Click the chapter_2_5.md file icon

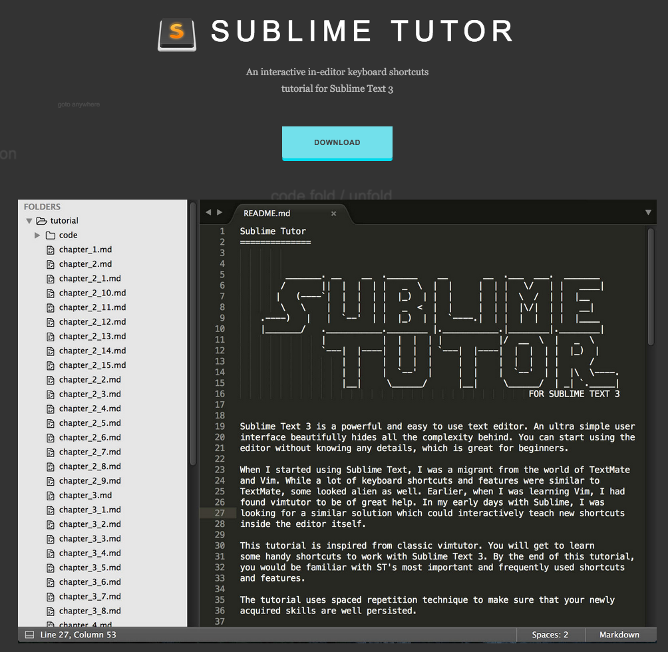[x=51, y=424]
